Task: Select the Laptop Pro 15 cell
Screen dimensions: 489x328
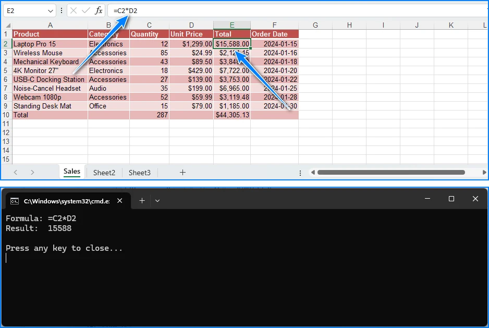Action: [x=50, y=44]
